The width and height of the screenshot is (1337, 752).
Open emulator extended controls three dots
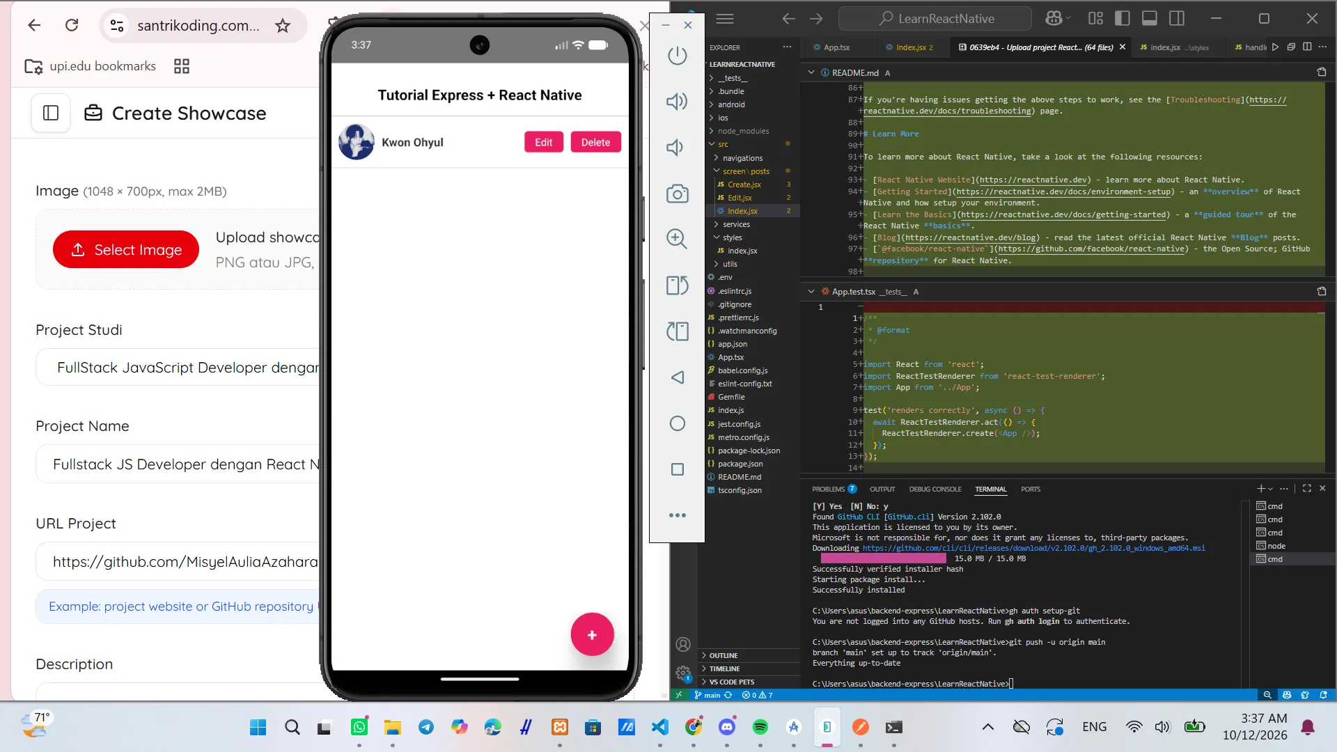pos(677,515)
